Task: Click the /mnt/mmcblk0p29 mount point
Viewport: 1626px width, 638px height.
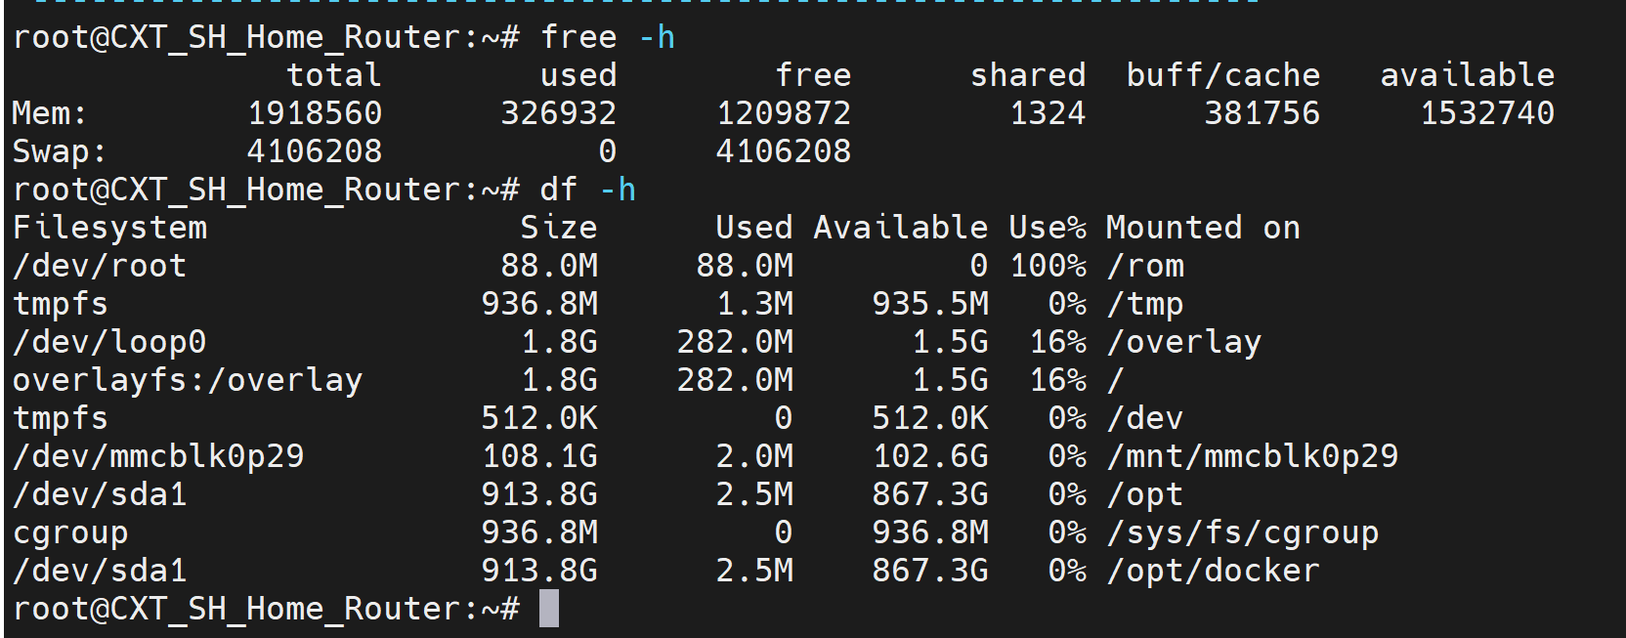Action: (1253, 456)
